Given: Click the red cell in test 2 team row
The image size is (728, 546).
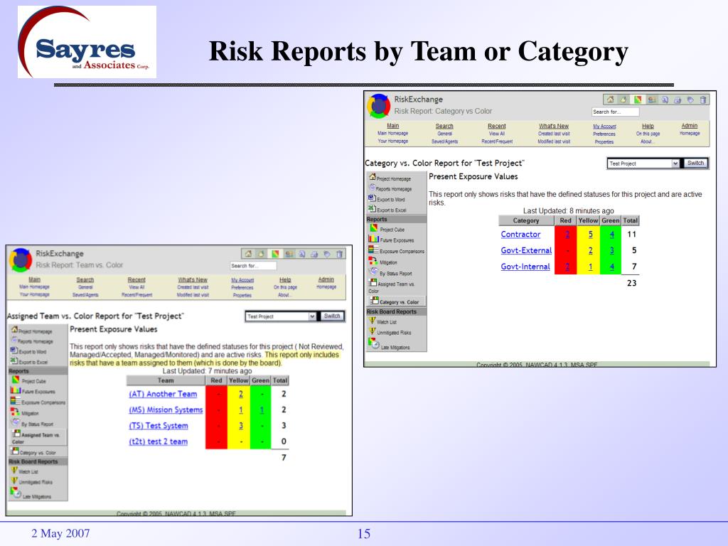Looking at the screenshot, I should click(216, 441).
